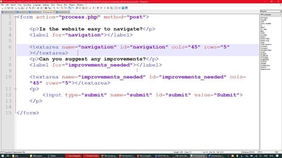Screen dimensions: 282x158
Task: Open Find with the binoculars icon
Action: coord(46,8)
